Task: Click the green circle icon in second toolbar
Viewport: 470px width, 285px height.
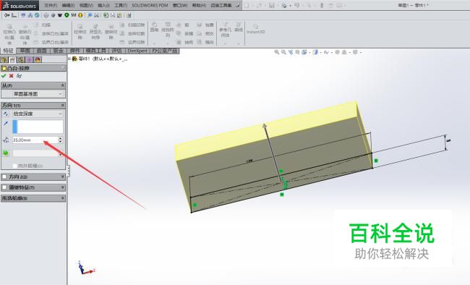Action: click(67, 15)
